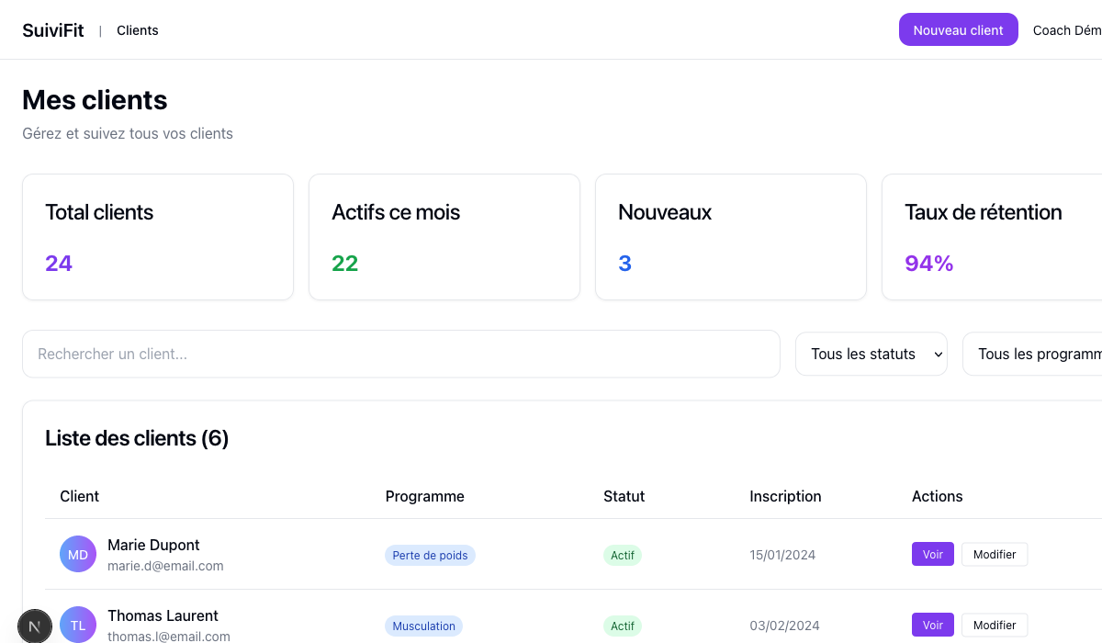This screenshot has height=643, width=1102.
Task: Open Marie Dupont's MD avatar
Action: 78,554
